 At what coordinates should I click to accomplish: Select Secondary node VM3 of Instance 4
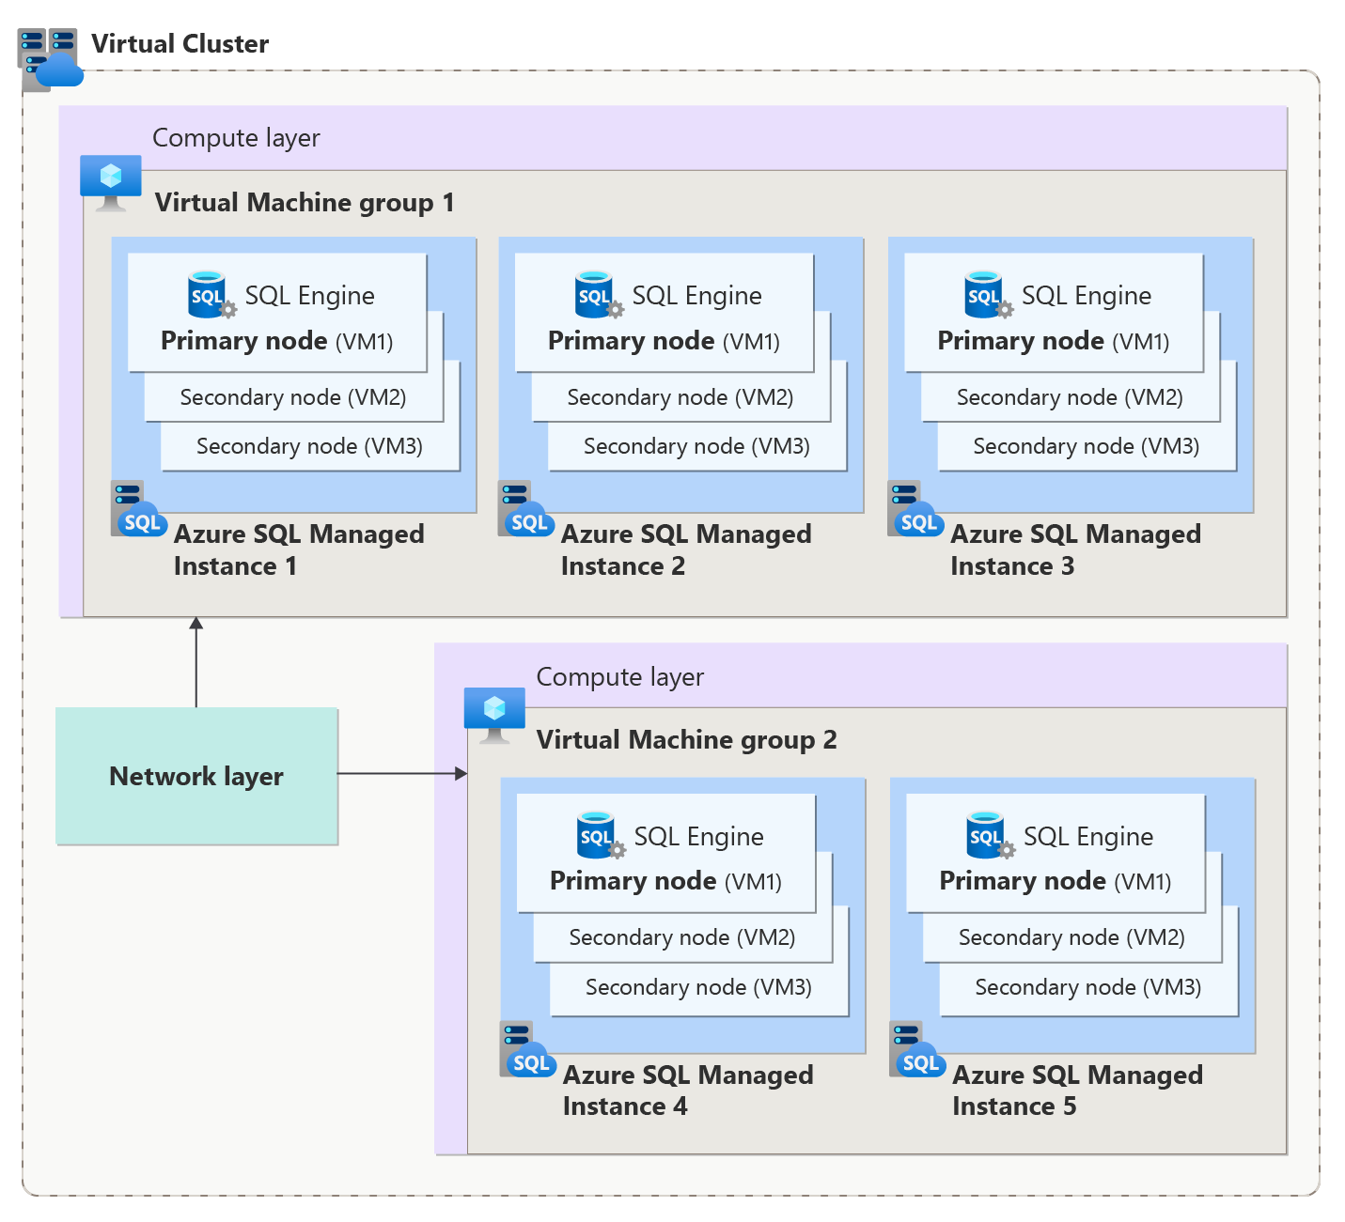pyautogui.click(x=697, y=987)
